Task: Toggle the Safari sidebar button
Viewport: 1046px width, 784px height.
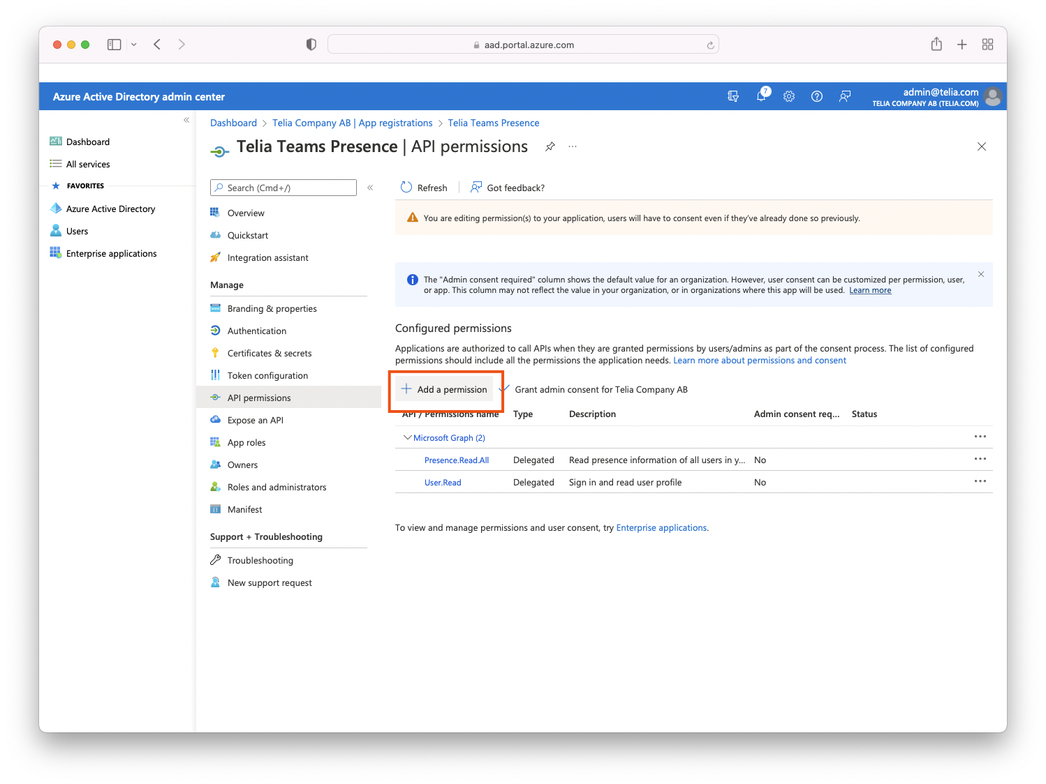Action: pos(115,45)
